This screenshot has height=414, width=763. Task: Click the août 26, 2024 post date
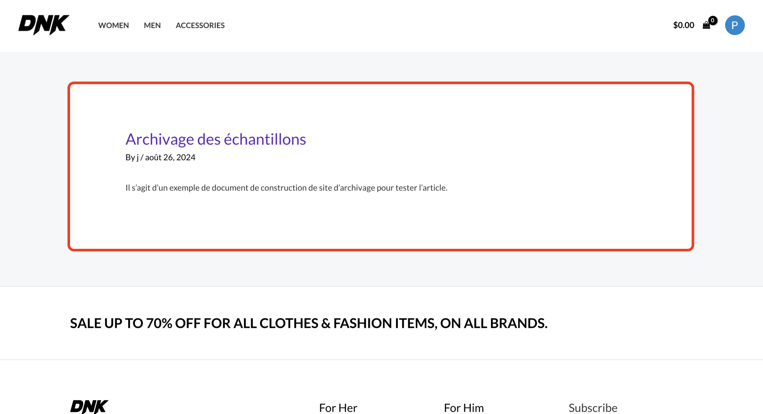[x=170, y=157]
